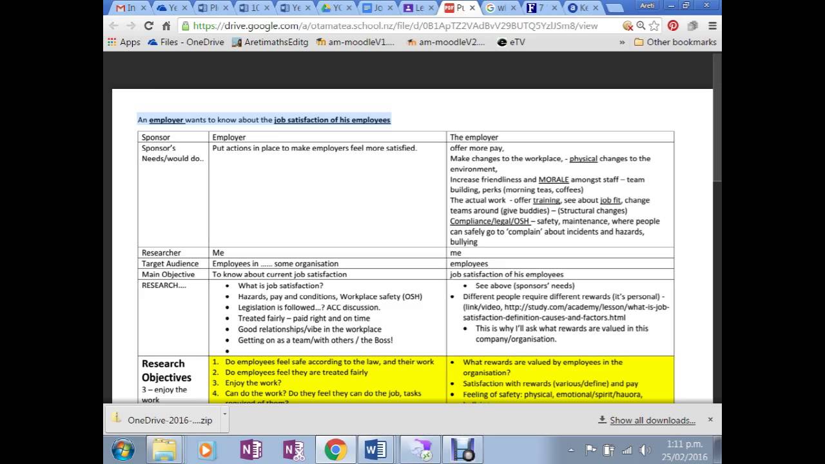Click the 'offer more pay,' text
825x464 pixels.
(477, 148)
